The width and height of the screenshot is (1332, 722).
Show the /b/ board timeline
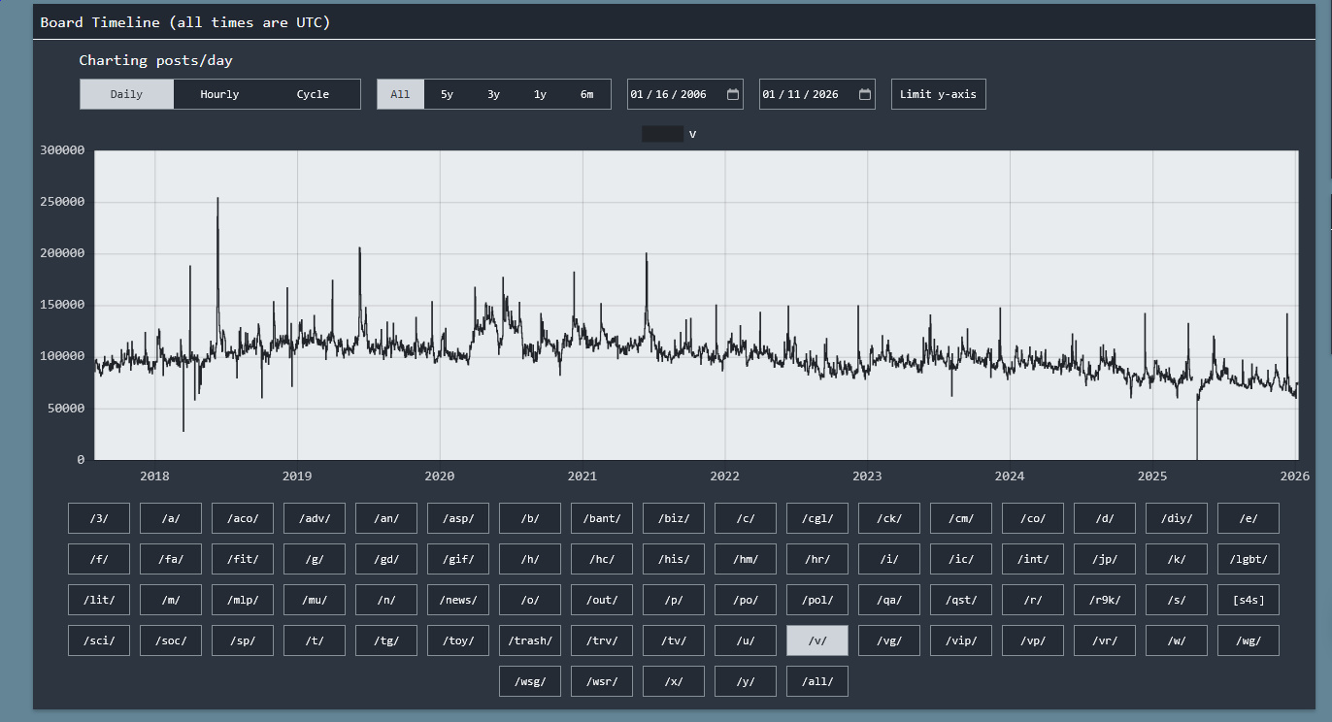point(530,518)
